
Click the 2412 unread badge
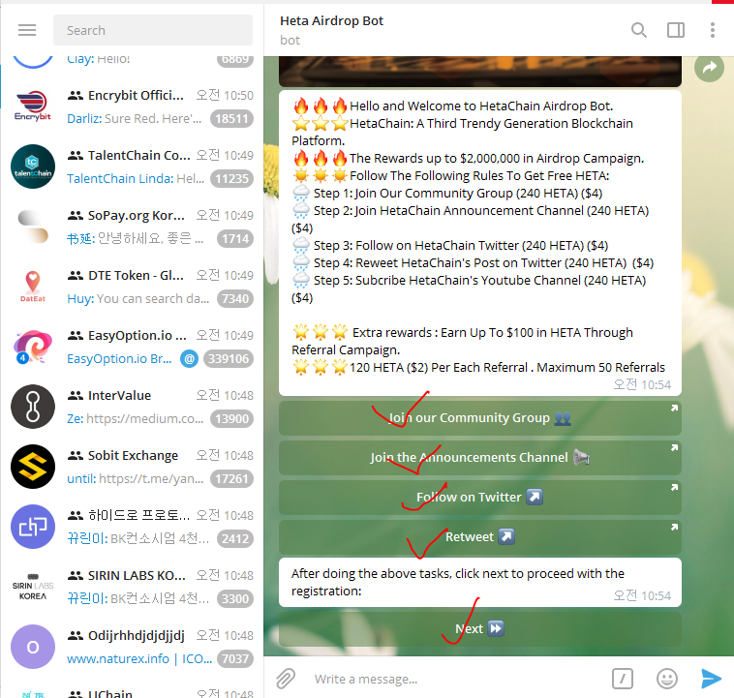pos(235,539)
